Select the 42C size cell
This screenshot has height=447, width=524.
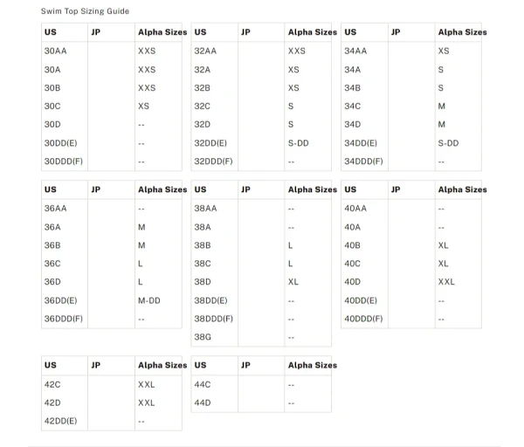pyautogui.click(x=52, y=385)
